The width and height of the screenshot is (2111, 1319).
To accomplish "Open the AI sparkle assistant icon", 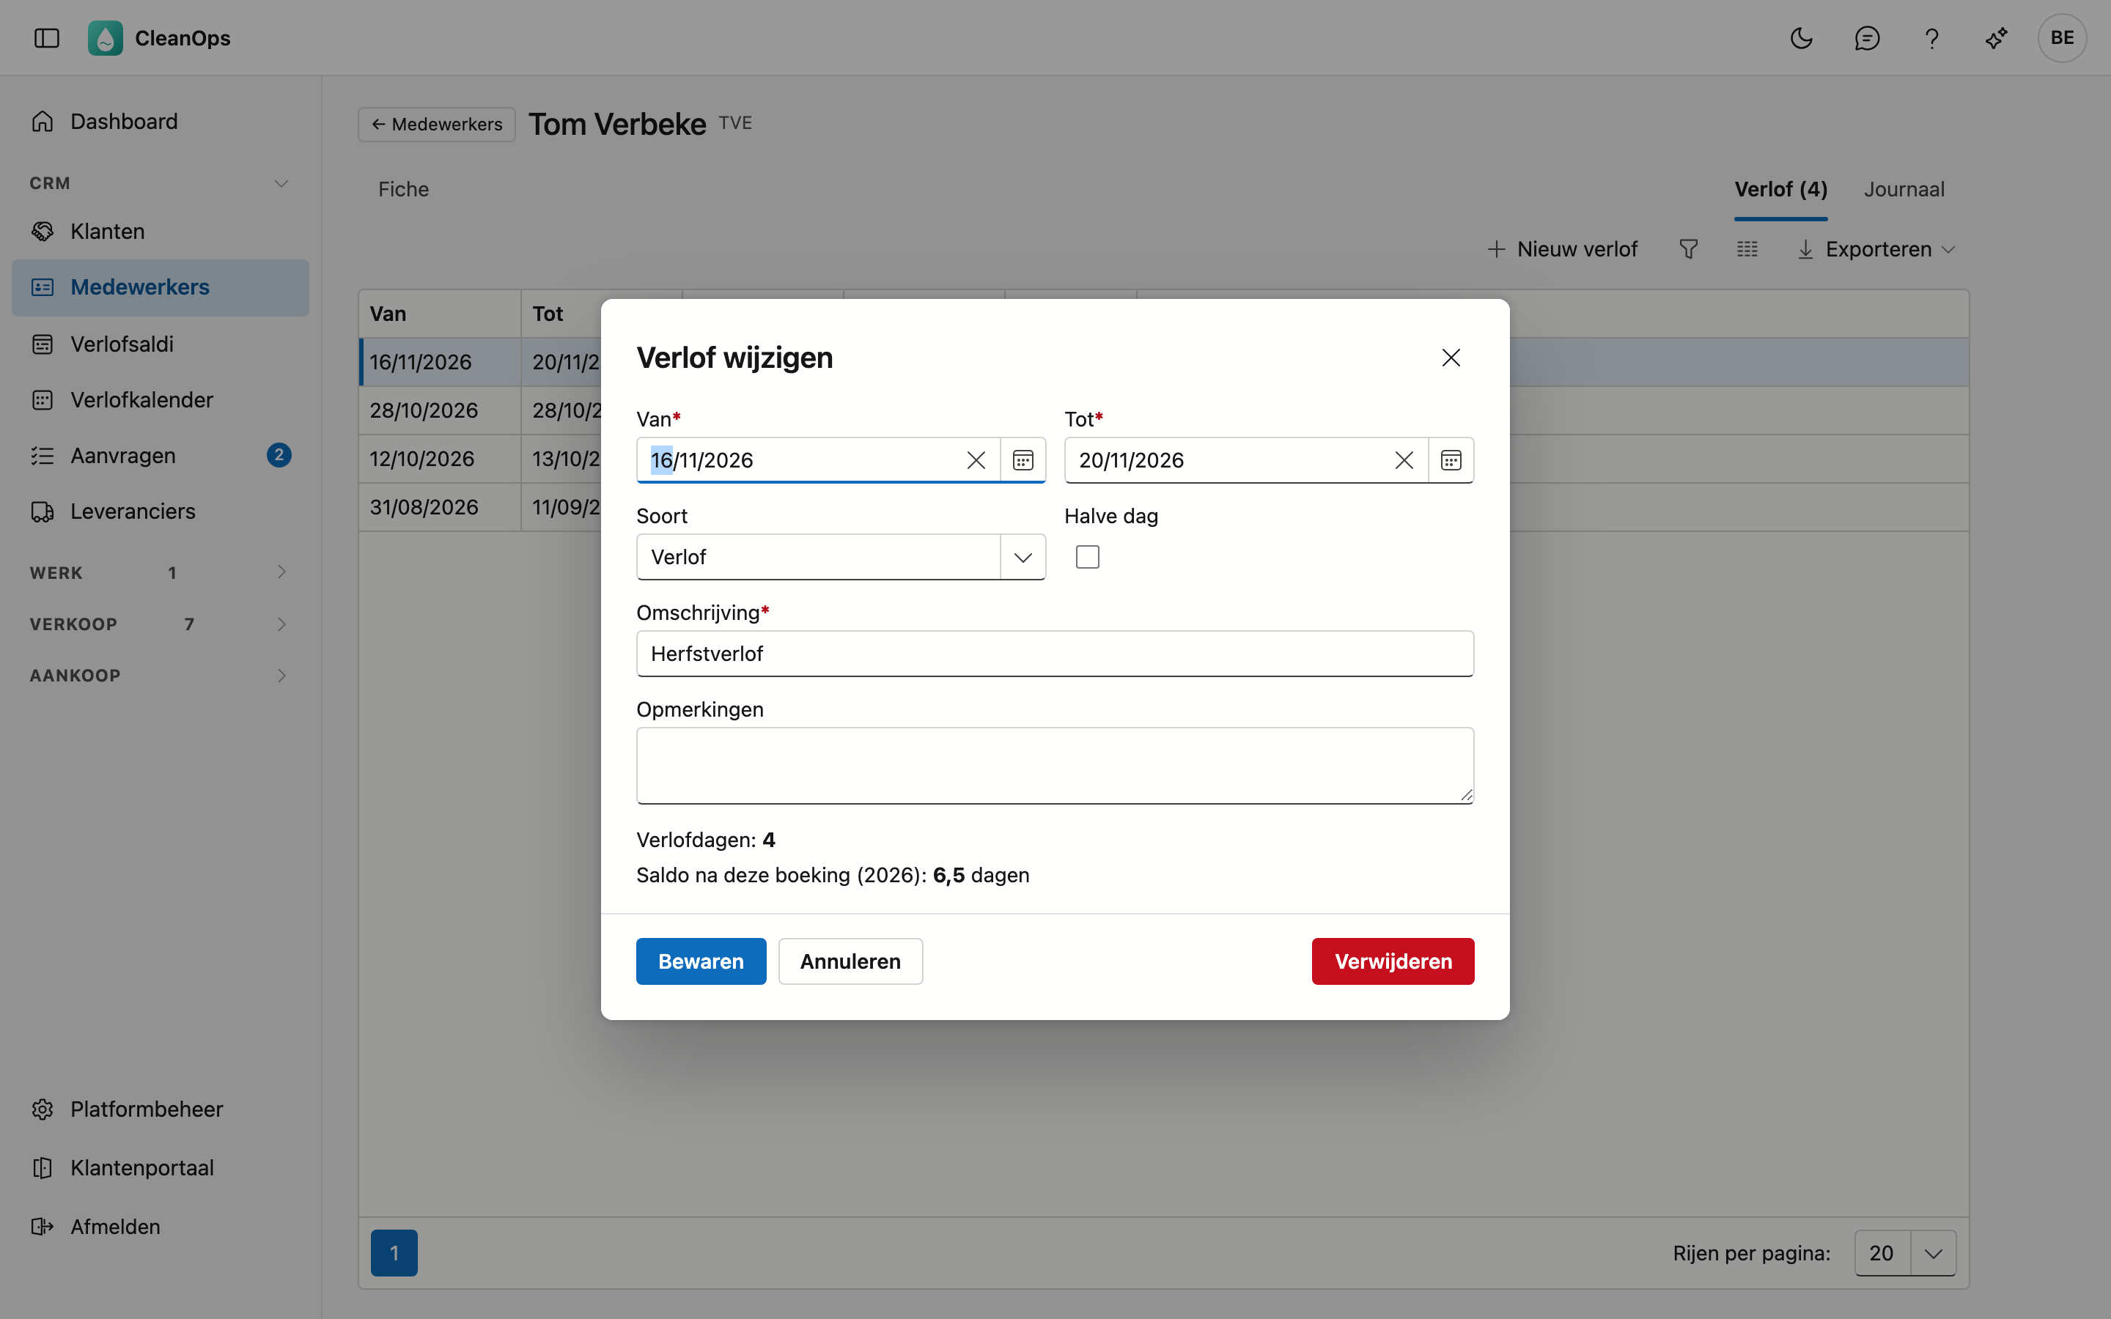I will 1996,37.
